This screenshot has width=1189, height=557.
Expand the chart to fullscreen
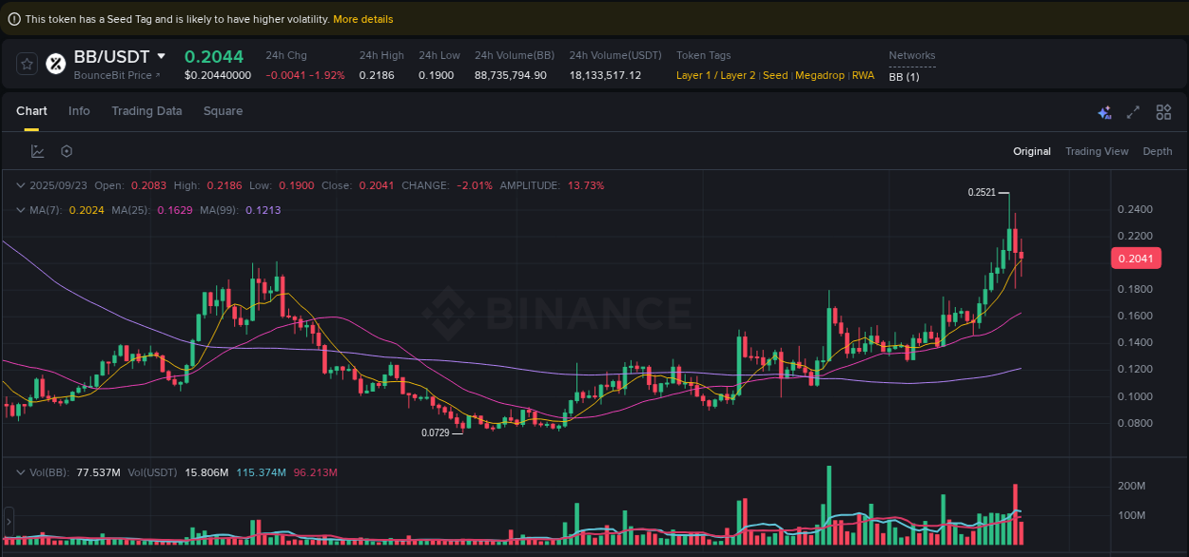pyautogui.click(x=1133, y=112)
